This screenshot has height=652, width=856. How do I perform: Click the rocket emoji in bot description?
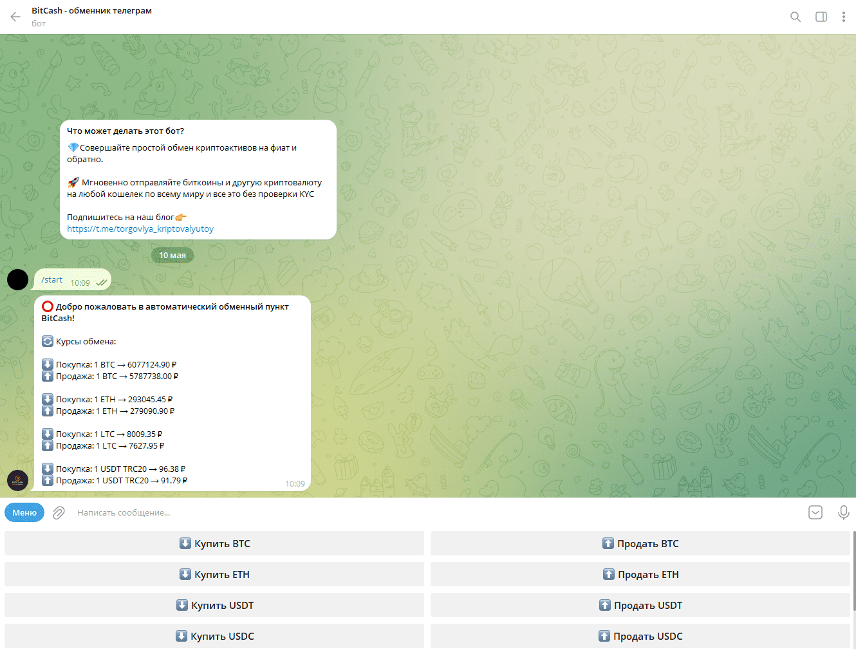coord(73,182)
